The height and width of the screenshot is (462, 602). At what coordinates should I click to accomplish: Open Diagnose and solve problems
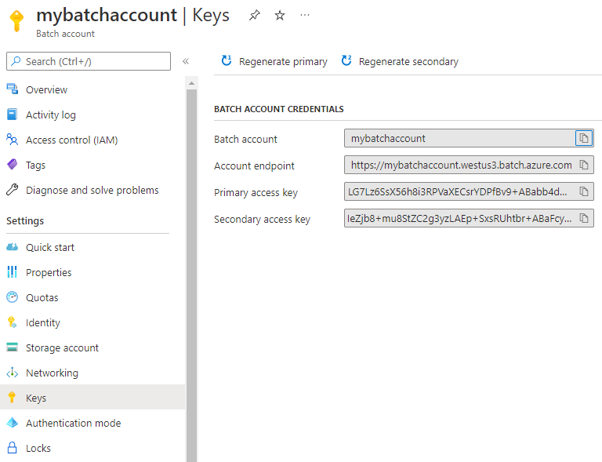[92, 190]
